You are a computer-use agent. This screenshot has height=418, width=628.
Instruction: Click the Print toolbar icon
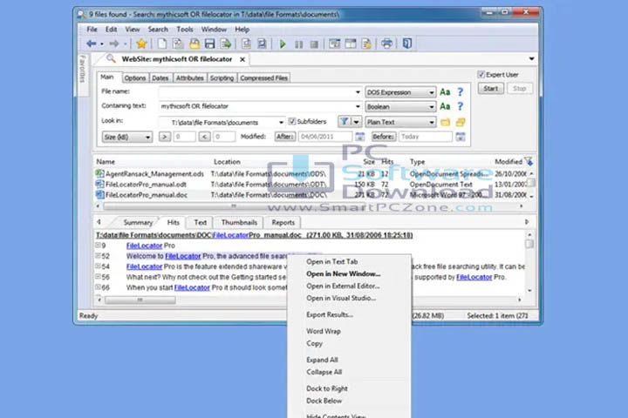(386, 44)
